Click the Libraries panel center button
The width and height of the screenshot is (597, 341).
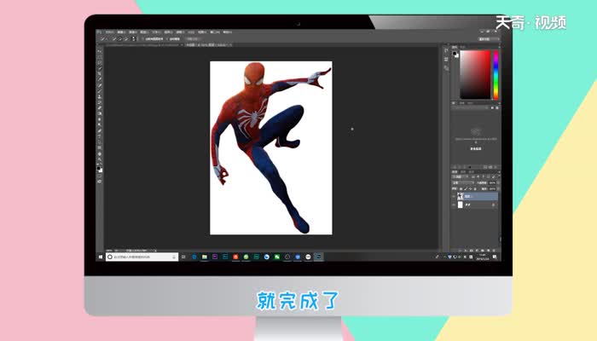click(x=476, y=149)
